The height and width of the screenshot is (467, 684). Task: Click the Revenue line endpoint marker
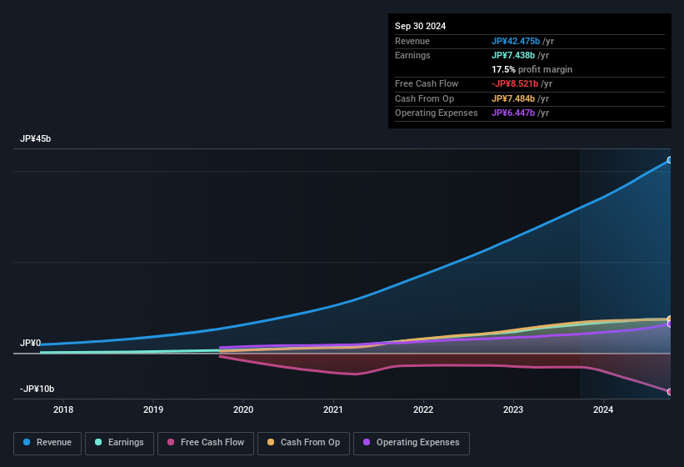670,160
